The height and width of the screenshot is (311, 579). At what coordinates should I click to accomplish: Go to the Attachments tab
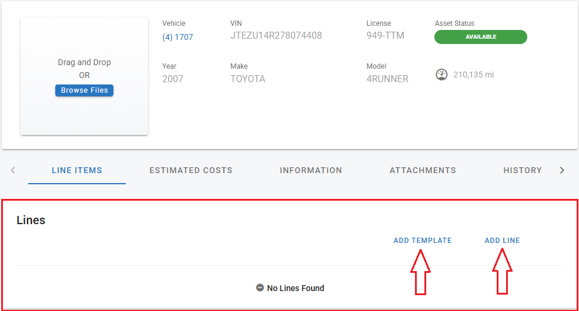click(423, 170)
